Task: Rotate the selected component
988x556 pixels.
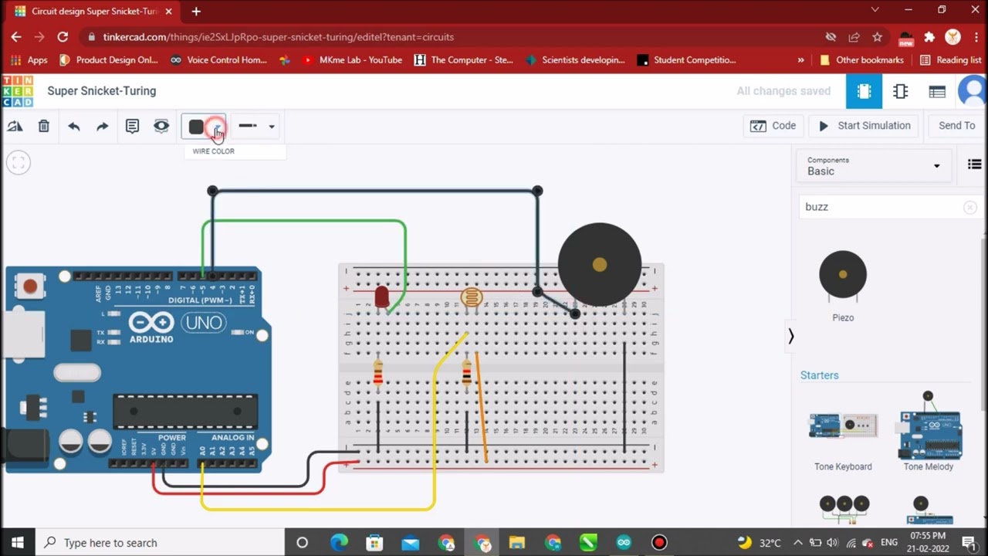Action: (15, 126)
